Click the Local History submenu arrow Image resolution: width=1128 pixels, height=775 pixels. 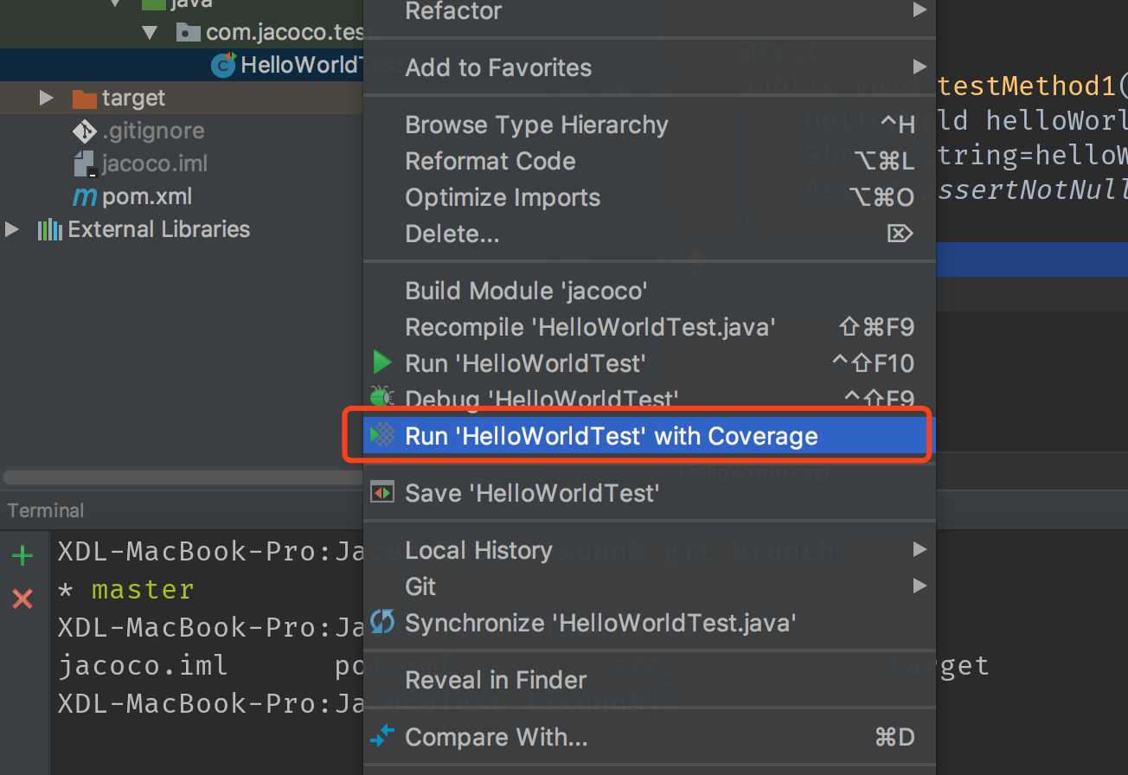click(919, 549)
